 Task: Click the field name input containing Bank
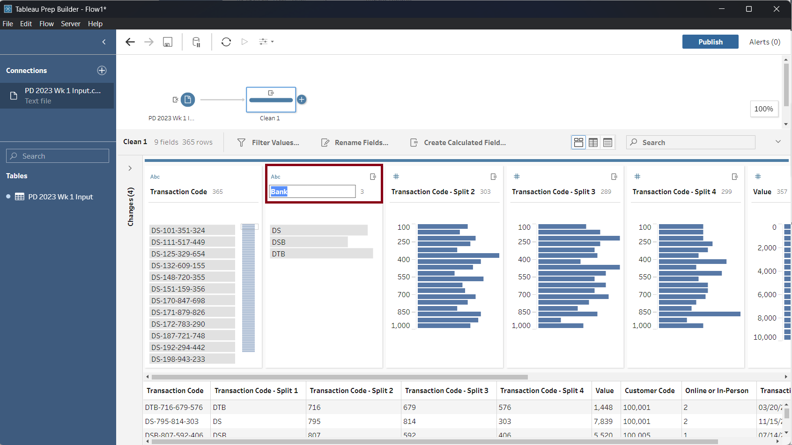point(312,191)
